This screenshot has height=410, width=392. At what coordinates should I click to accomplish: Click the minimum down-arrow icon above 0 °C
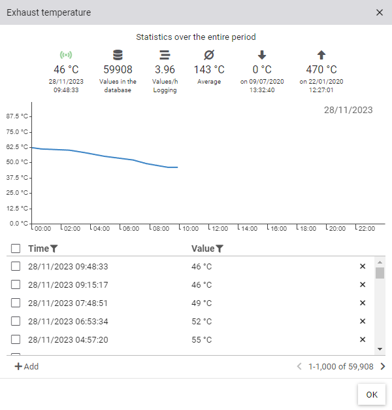pos(262,55)
